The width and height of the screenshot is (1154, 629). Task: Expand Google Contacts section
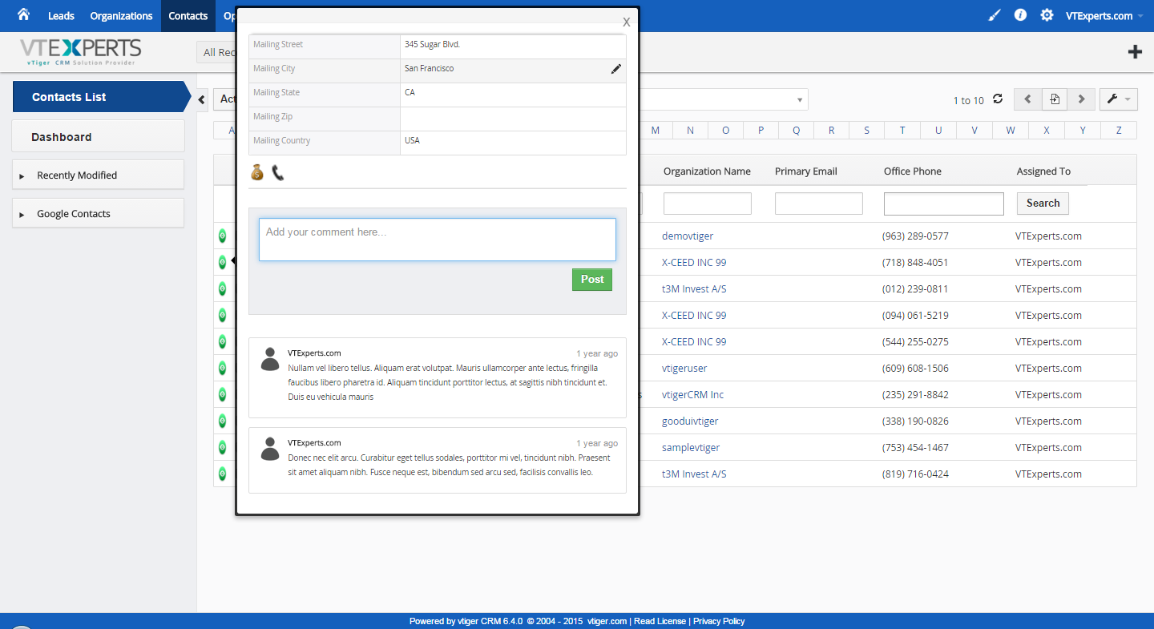tap(98, 213)
